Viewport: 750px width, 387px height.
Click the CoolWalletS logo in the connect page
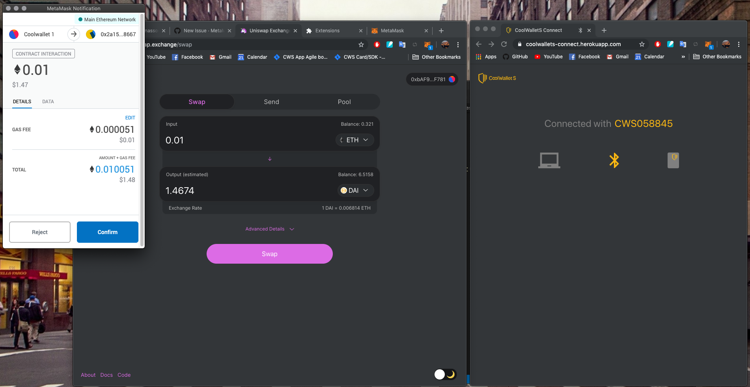tap(497, 78)
